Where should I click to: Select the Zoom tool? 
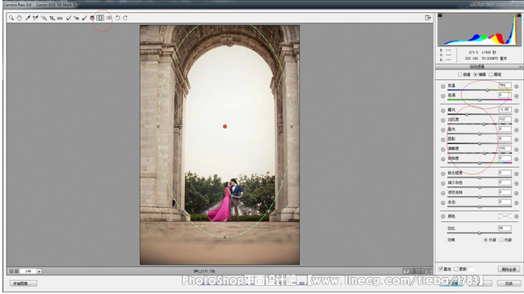click(x=11, y=18)
